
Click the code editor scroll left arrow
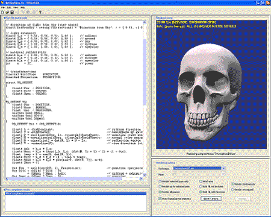[7, 178]
